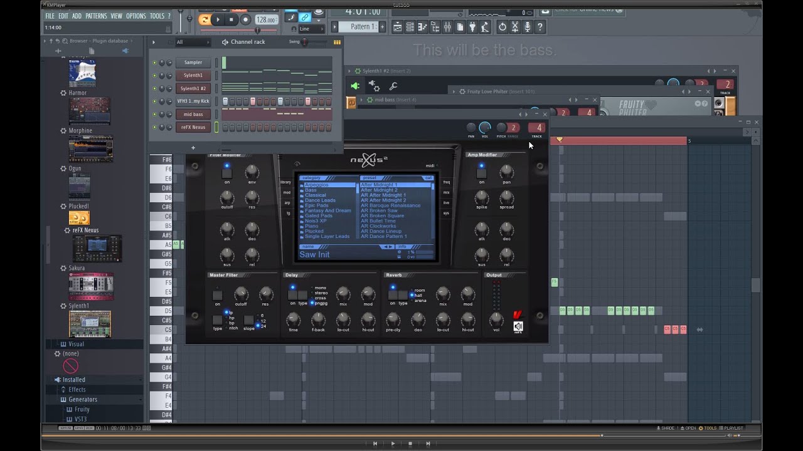Toggle the Delay on button in Nexus
Image resolution: width=803 pixels, height=451 pixels.
click(x=292, y=294)
